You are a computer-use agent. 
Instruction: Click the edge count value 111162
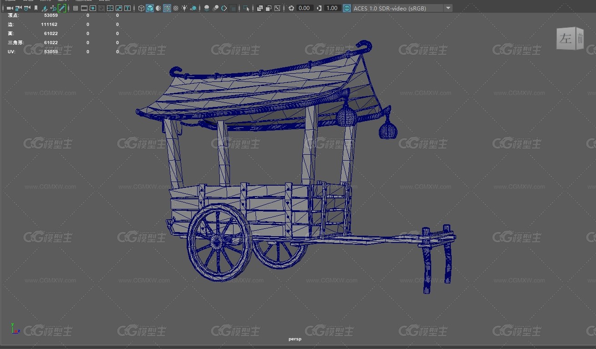coord(49,25)
